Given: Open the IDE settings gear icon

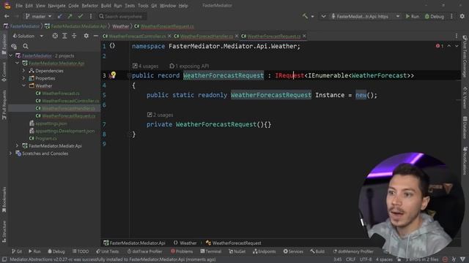Looking at the screenshot, I should tap(462, 16).
